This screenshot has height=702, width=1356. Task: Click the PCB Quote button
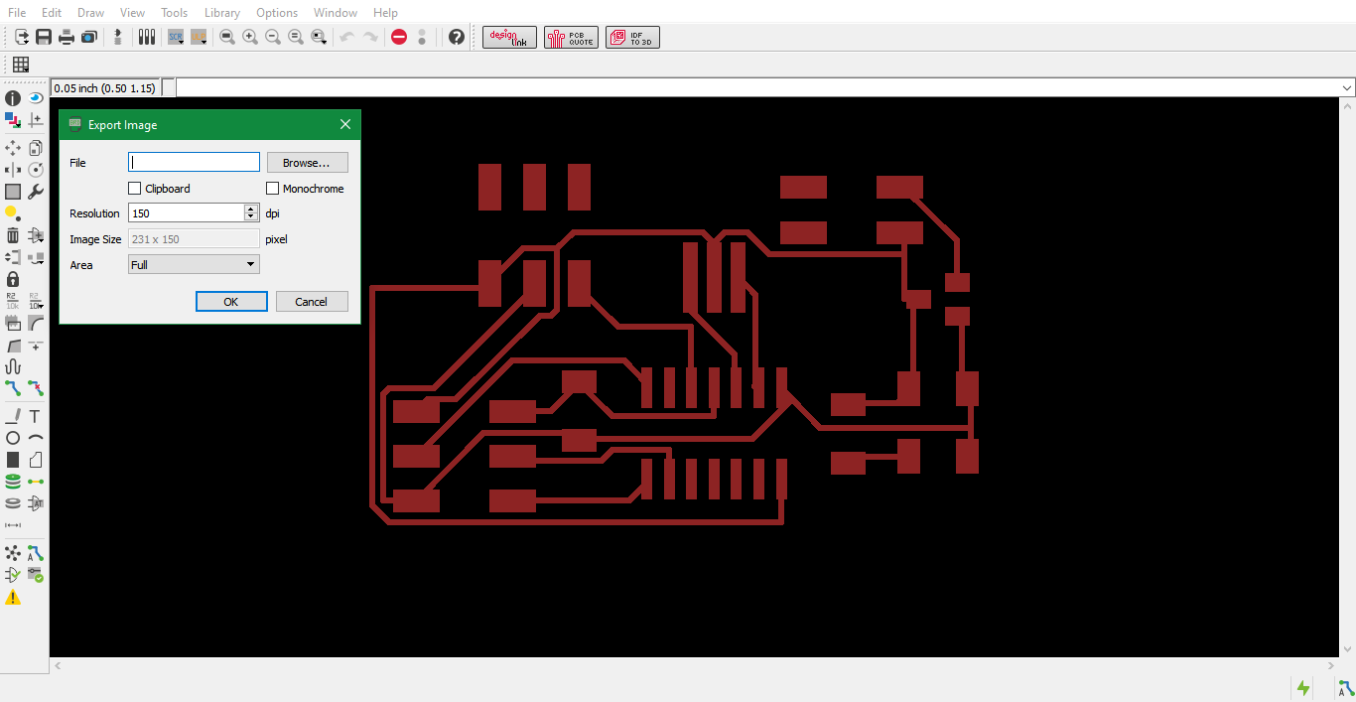tap(572, 38)
